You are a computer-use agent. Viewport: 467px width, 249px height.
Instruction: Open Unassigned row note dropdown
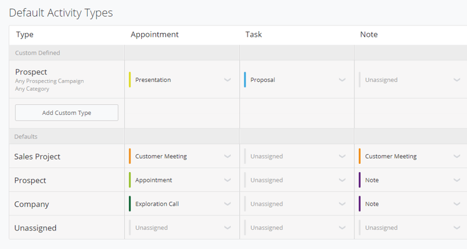[x=411, y=227]
